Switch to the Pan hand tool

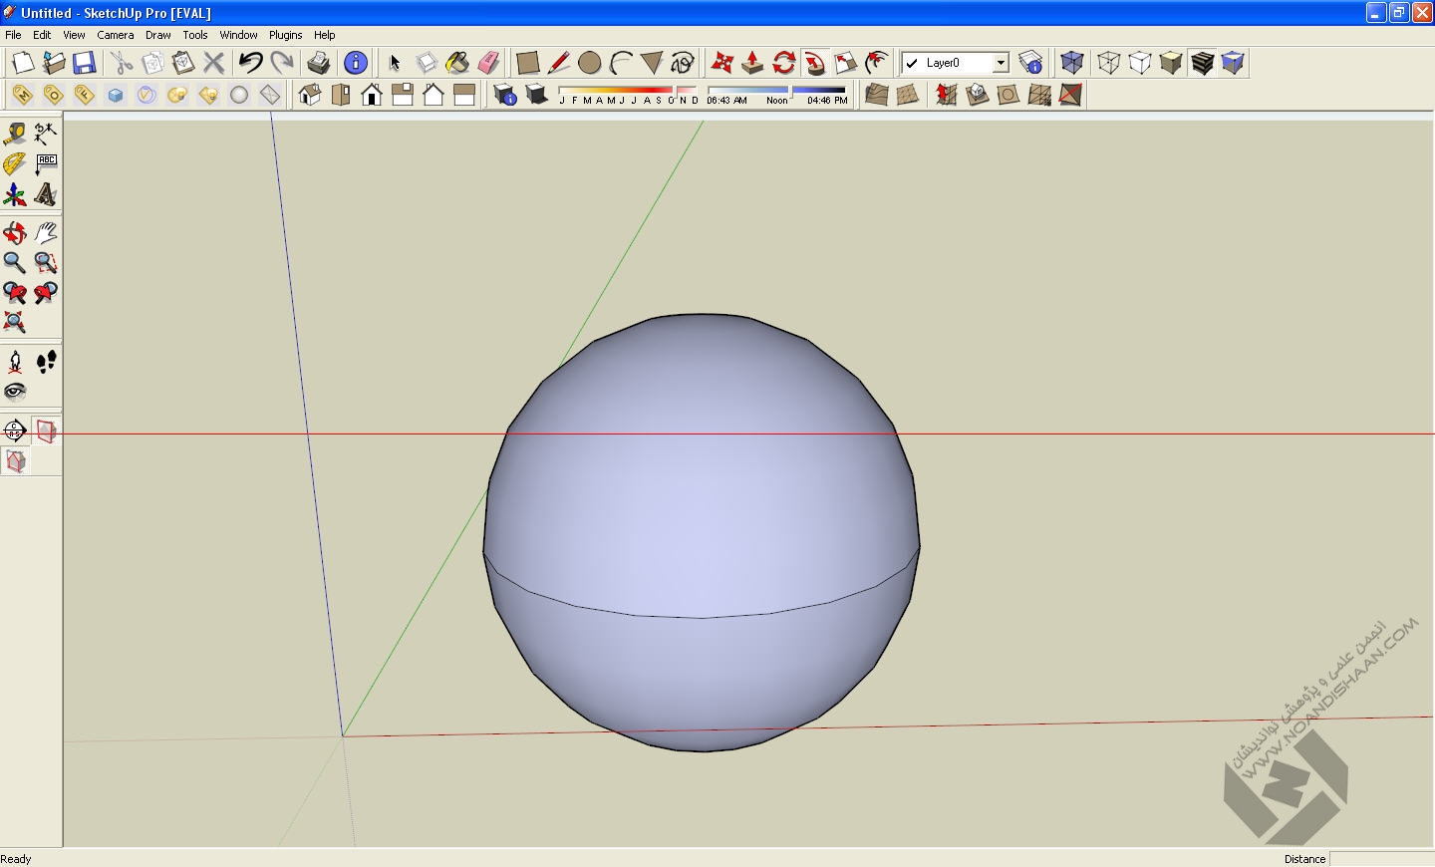(x=46, y=233)
